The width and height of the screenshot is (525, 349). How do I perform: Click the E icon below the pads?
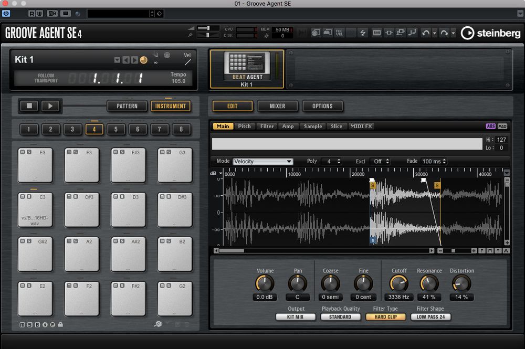point(52,324)
